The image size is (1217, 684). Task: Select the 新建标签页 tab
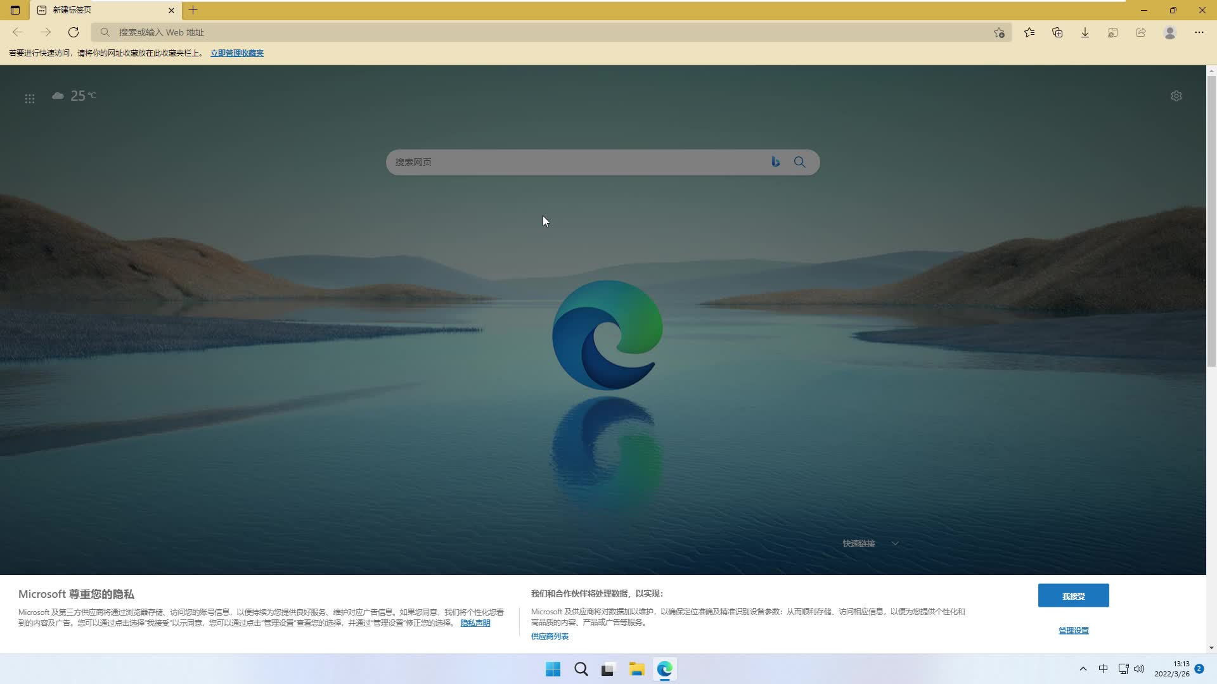coord(105,10)
